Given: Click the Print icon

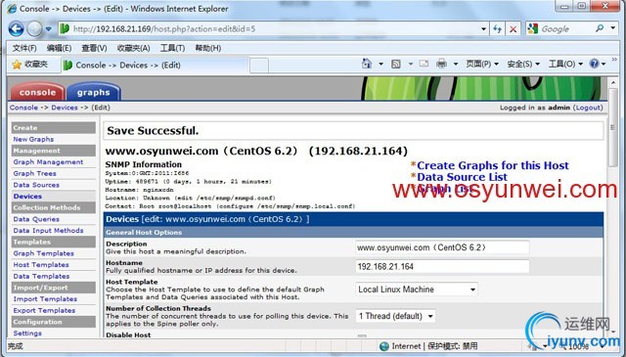Looking at the screenshot, I should 441,64.
